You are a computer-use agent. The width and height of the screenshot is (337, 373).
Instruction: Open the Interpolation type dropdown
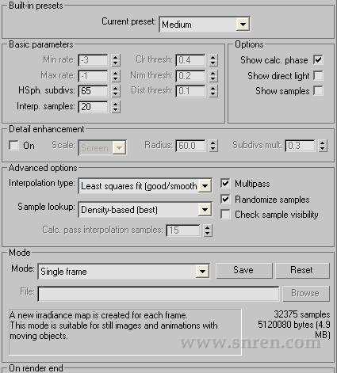point(145,186)
